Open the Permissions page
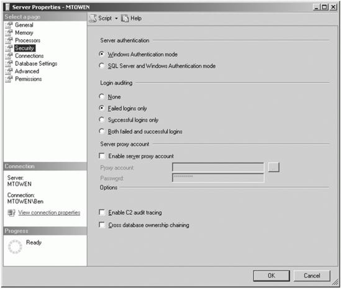This screenshot has width=341, height=289. pos(29,79)
